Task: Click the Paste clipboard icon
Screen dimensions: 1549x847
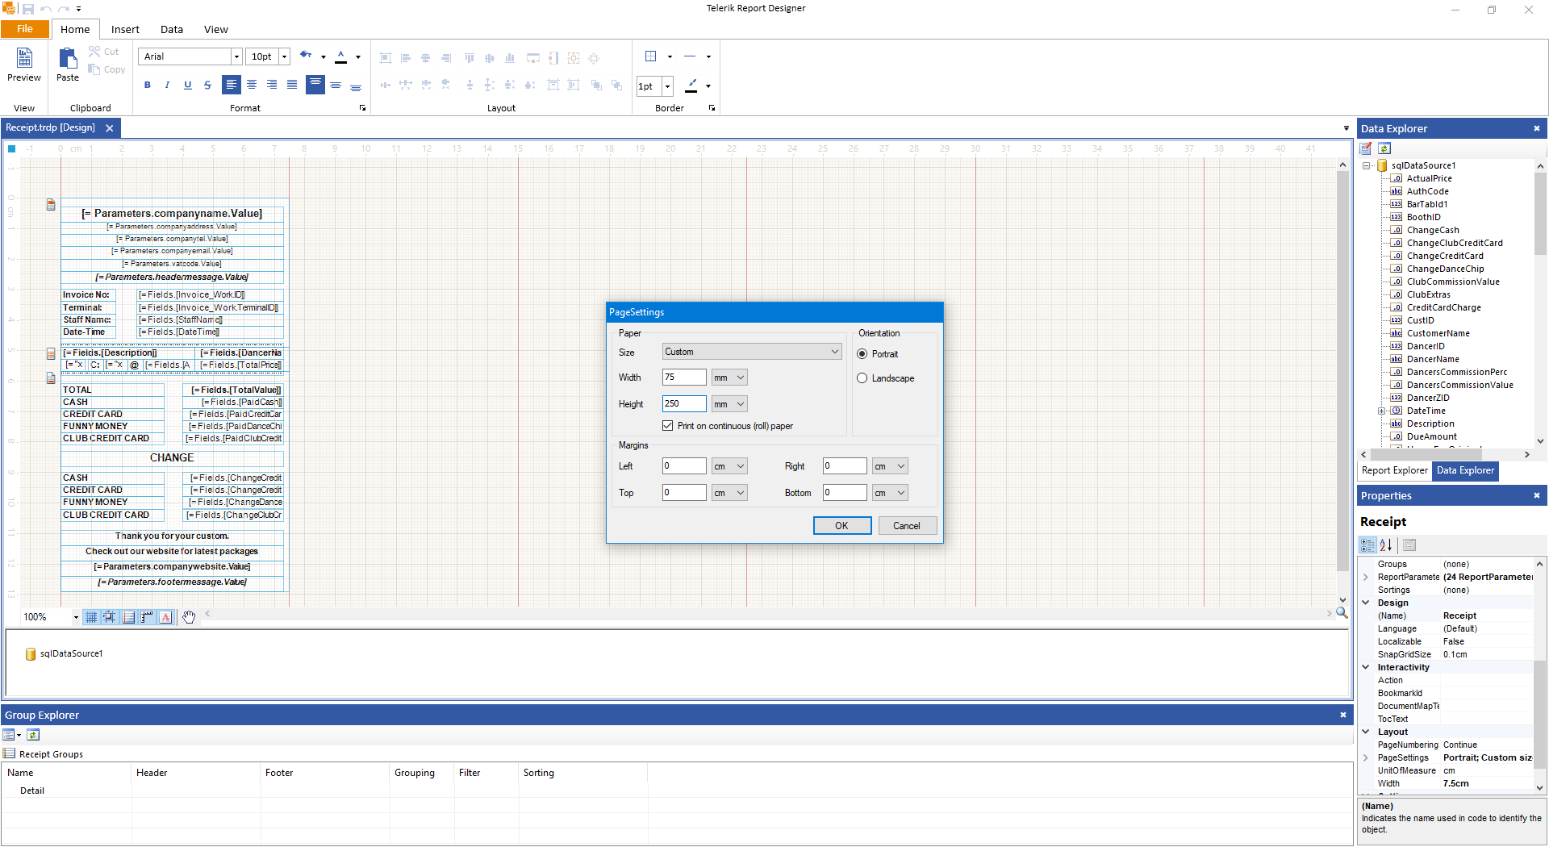Action: click(68, 65)
